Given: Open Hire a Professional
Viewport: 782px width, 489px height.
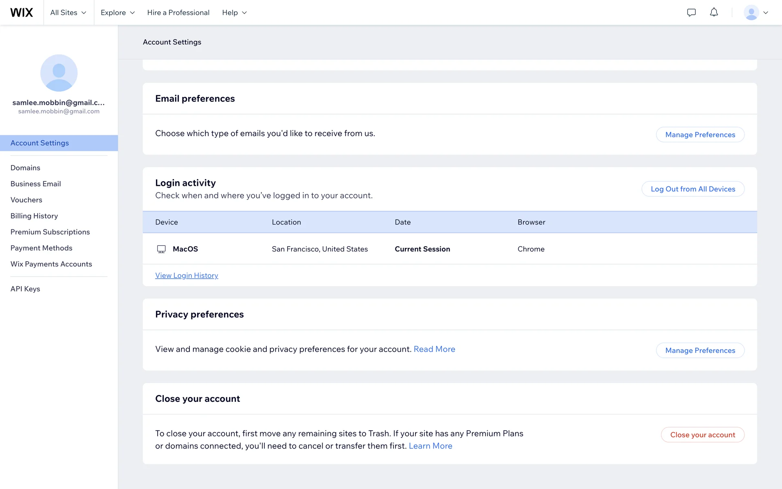Looking at the screenshot, I should click(178, 13).
